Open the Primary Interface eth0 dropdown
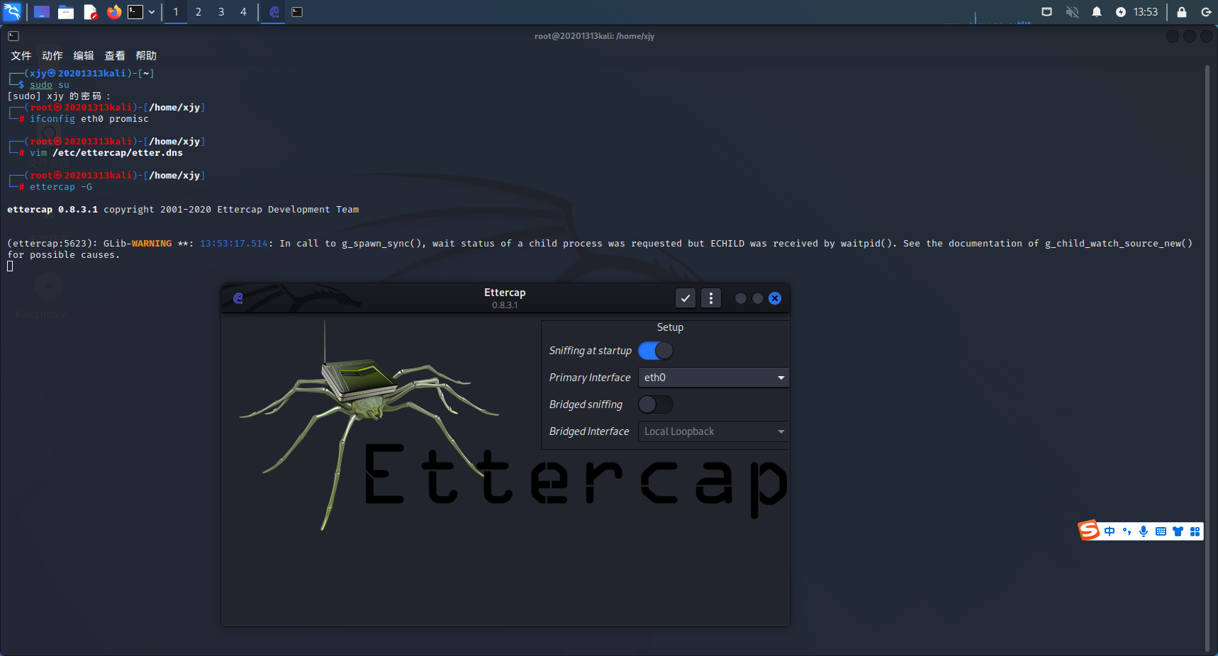Screen dimensions: 1218x656 click(x=714, y=378)
